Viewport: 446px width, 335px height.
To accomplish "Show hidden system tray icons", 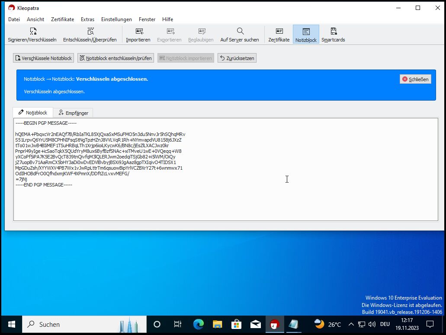I will point(351,324).
